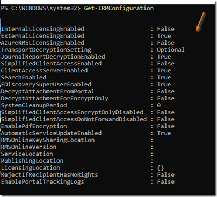
Task: Click the DecryptAttachmentFromPortal property name
Action: [x=48, y=91]
